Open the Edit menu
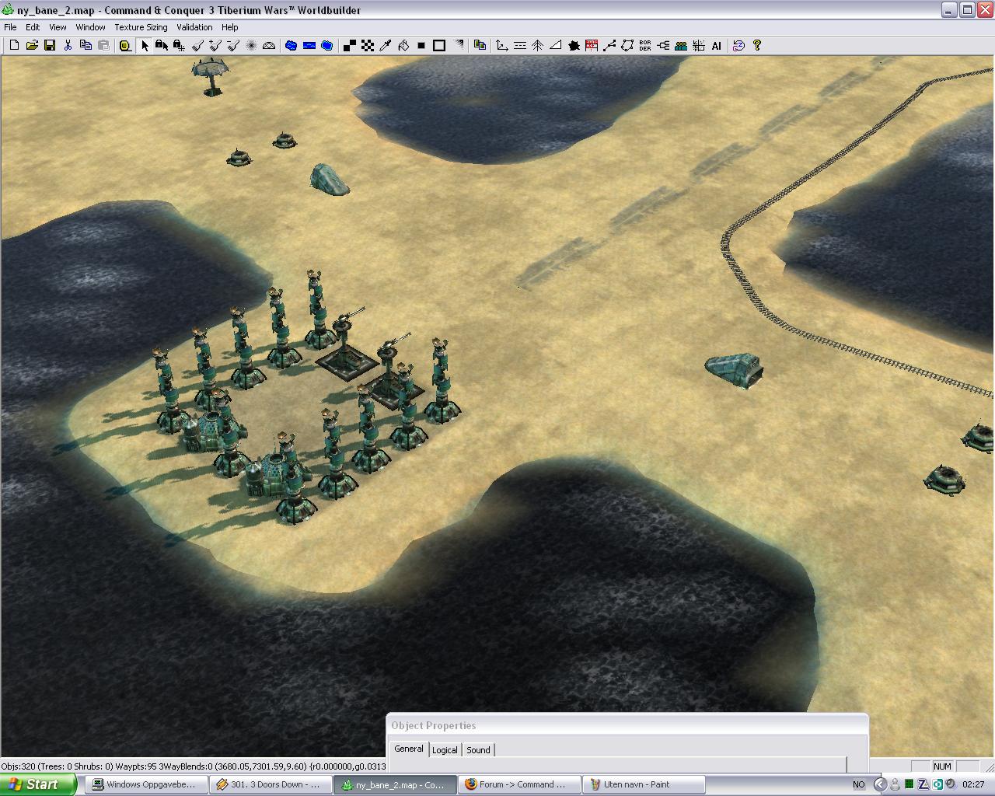The image size is (995, 796). [33, 26]
